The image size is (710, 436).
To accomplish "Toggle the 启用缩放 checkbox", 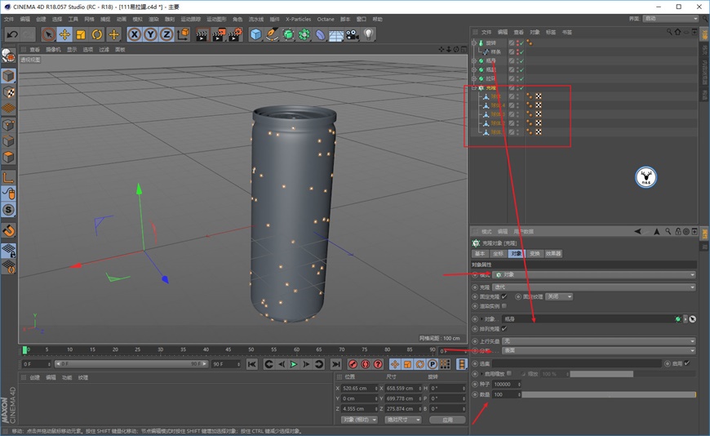I will pos(509,373).
